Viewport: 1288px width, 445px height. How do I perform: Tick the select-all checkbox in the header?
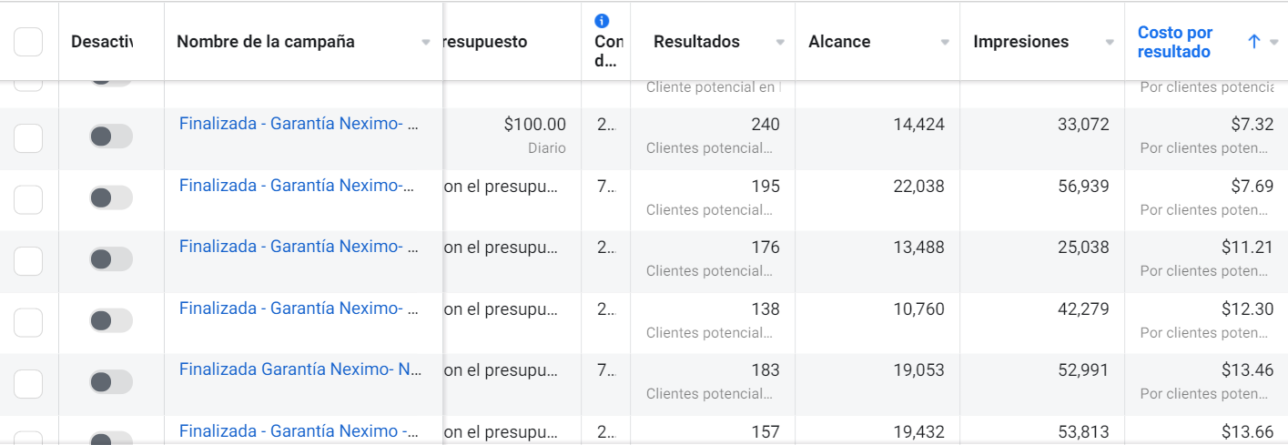[x=28, y=42]
